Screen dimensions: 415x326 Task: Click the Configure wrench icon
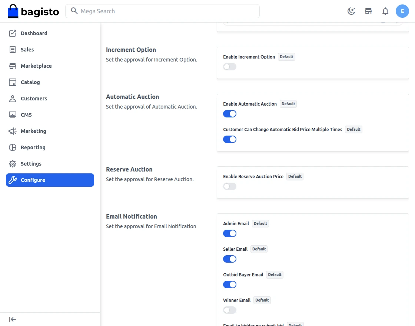[13, 180]
